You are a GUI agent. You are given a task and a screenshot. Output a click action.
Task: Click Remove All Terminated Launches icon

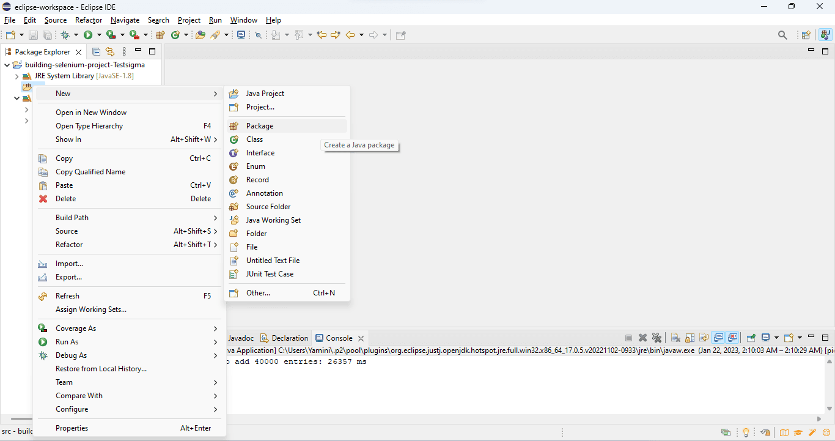point(657,338)
